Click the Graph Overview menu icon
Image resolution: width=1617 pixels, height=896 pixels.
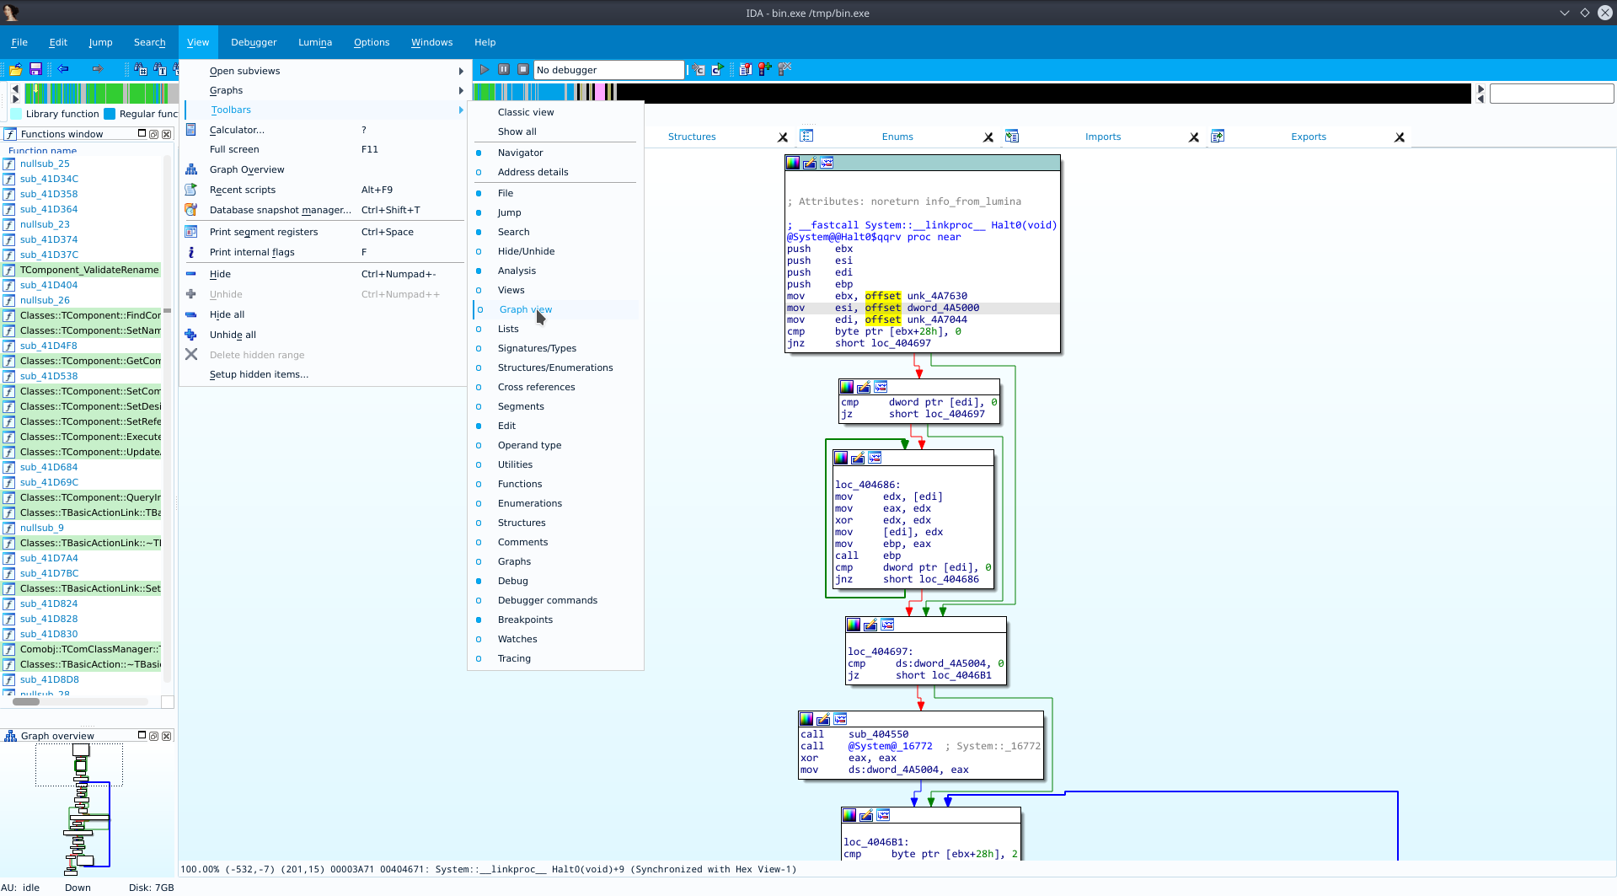pyautogui.click(x=191, y=169)
